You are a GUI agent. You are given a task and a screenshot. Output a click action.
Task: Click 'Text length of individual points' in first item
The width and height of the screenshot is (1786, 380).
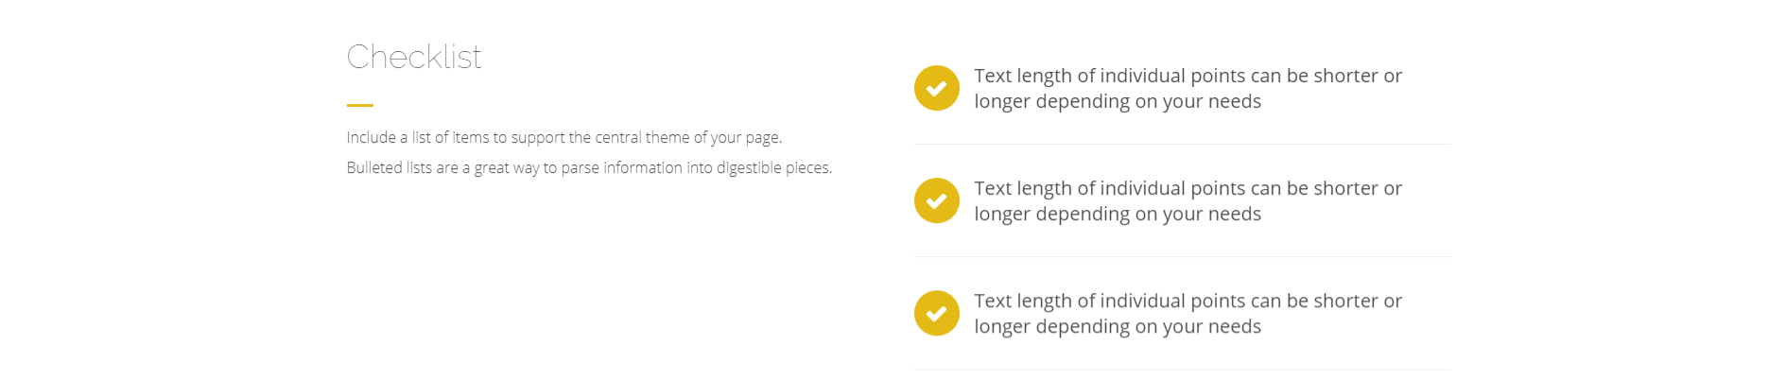(1110, 76)
